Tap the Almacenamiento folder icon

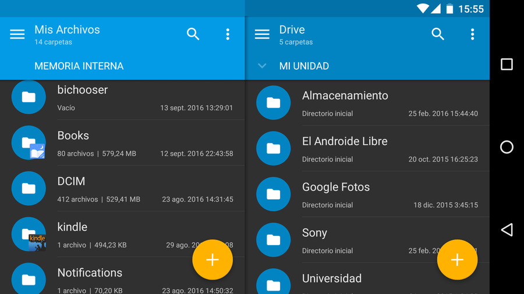click(274, 103)
